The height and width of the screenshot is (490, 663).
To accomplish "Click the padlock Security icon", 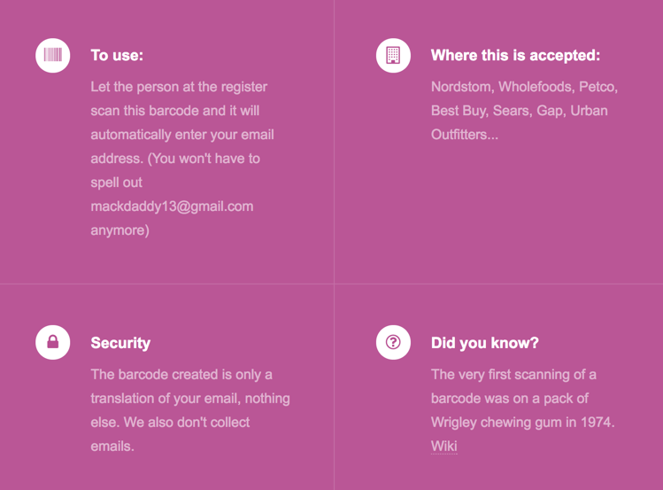I will [53, 342].
